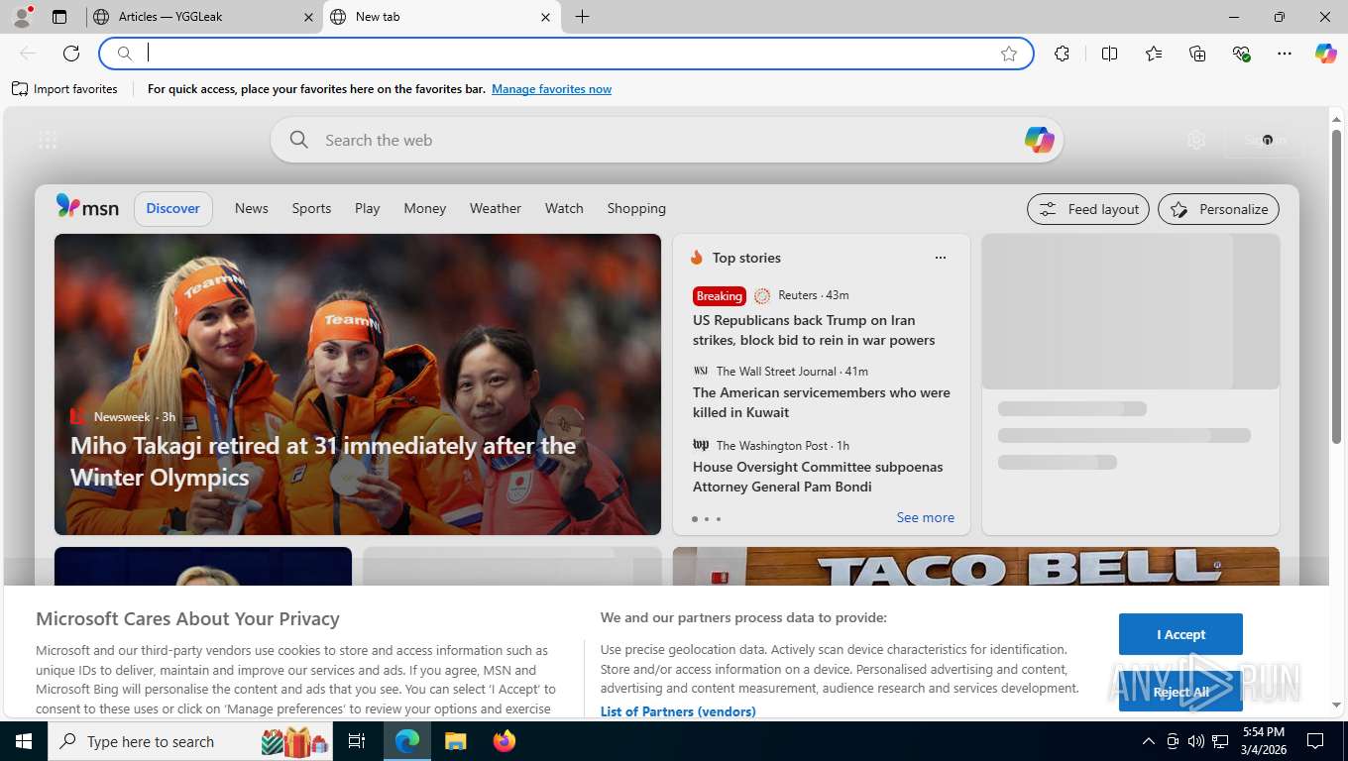This screenshot has height=761, width=1348.
Task: Read American servicemembers killed in Kuwait story
Action: pyautogui.click(x=822, y=402)
